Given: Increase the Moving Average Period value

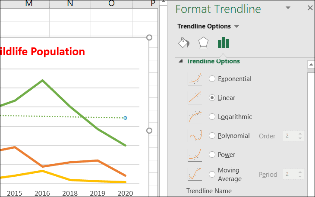Looking at the screenshot, I should point(300,172).
